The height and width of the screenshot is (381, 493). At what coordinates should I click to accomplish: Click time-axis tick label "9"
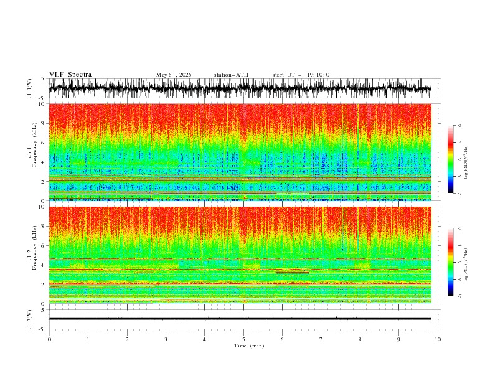(398, 339)
